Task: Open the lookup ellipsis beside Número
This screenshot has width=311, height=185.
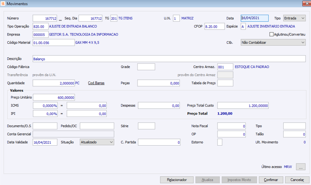Action: tap(60, 19)
